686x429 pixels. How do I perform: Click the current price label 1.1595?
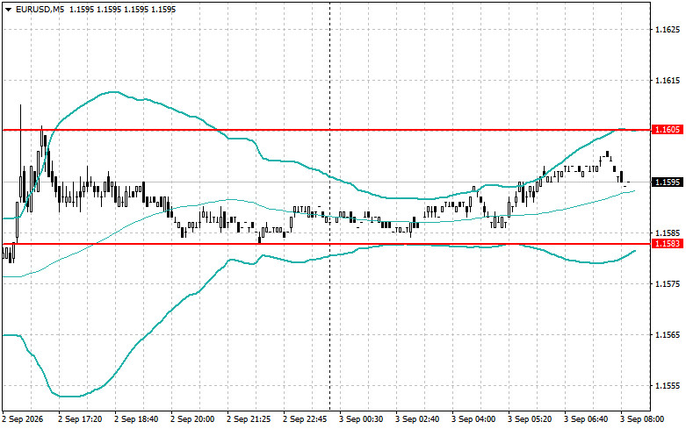click(x=668, y=182)
